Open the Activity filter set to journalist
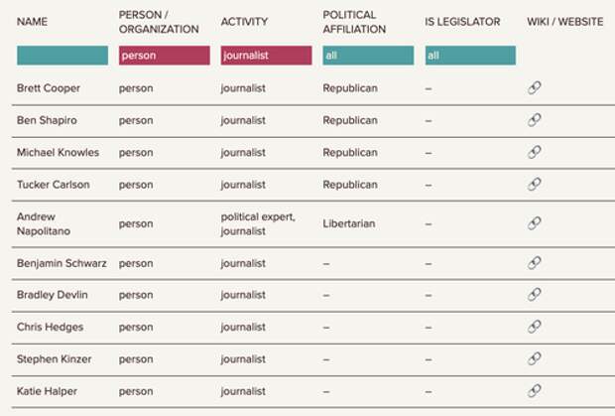Image resolution: width=615 pixels, height=416 pixels. (x=266, y=56)
